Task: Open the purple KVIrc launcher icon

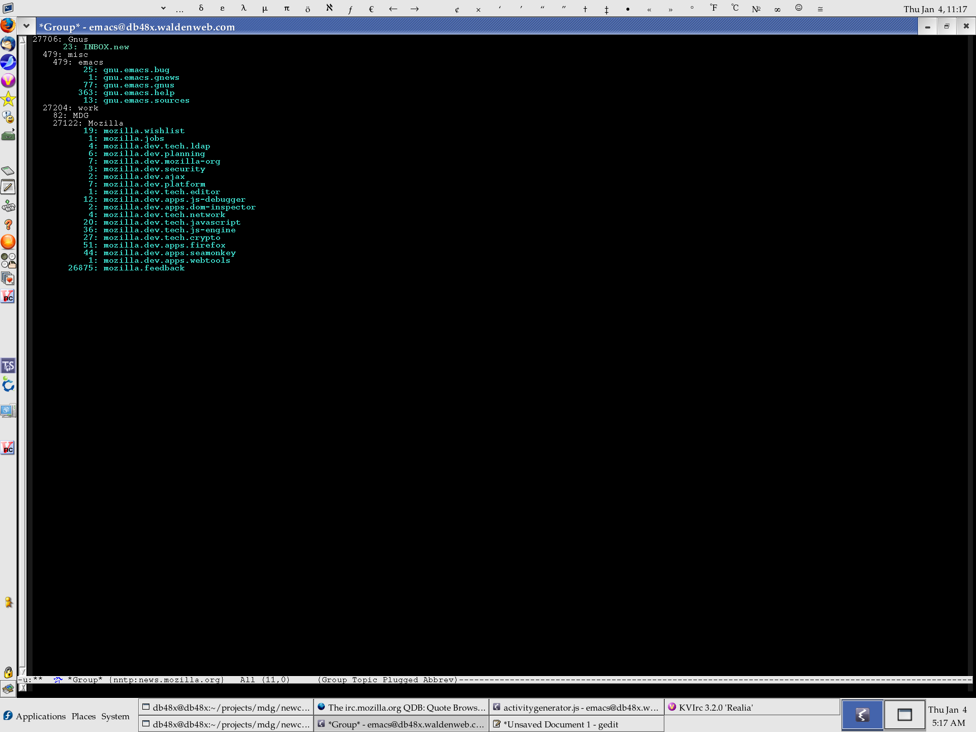Action: (x=8, y=80)
